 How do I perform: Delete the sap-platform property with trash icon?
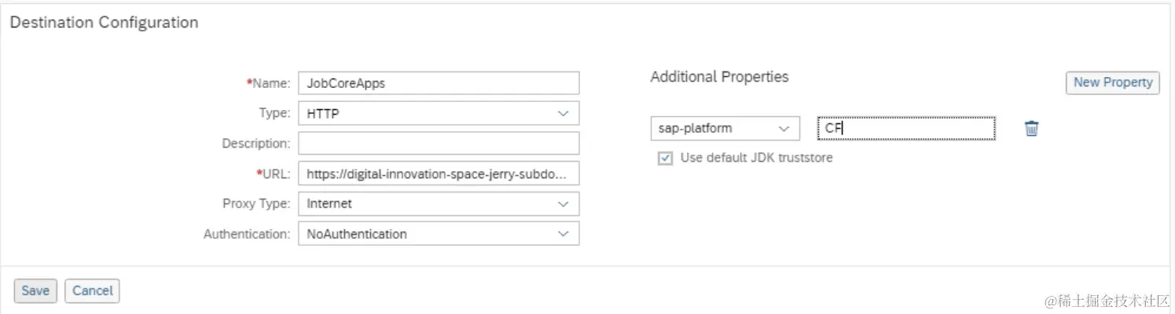point(1031,129)
